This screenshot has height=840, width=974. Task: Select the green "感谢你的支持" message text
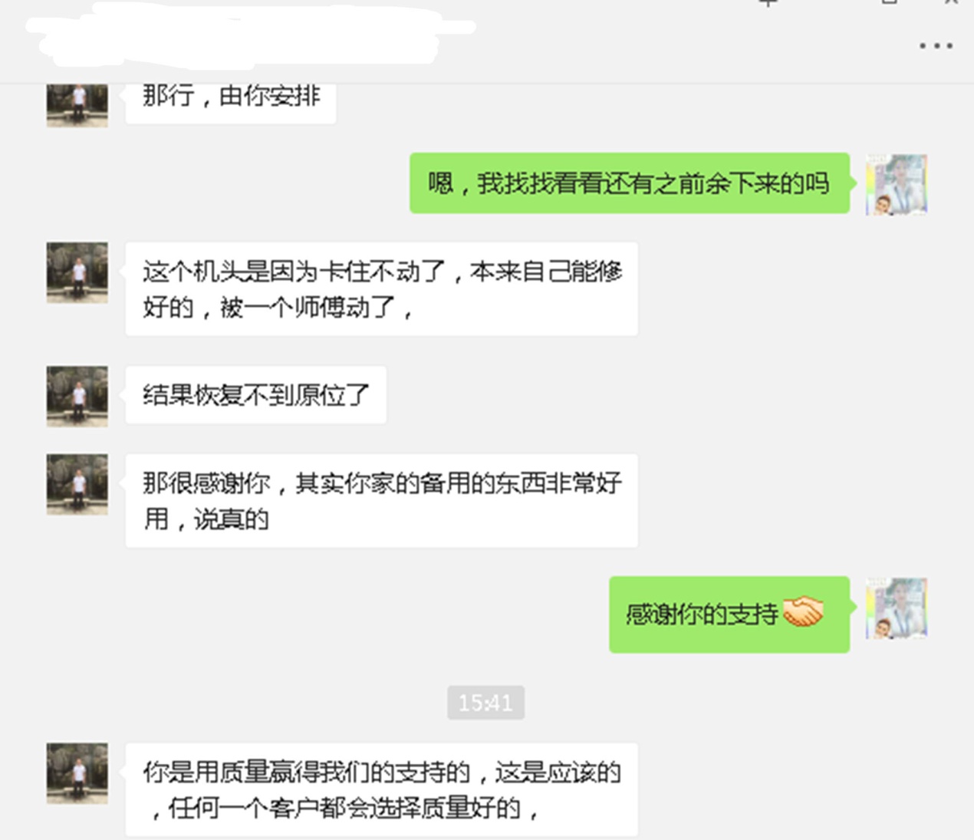(x=702, y=614)
